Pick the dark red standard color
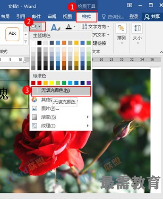The width and height of the screenshot is (163, 199). pyautogui.click(x=33, y=83)
